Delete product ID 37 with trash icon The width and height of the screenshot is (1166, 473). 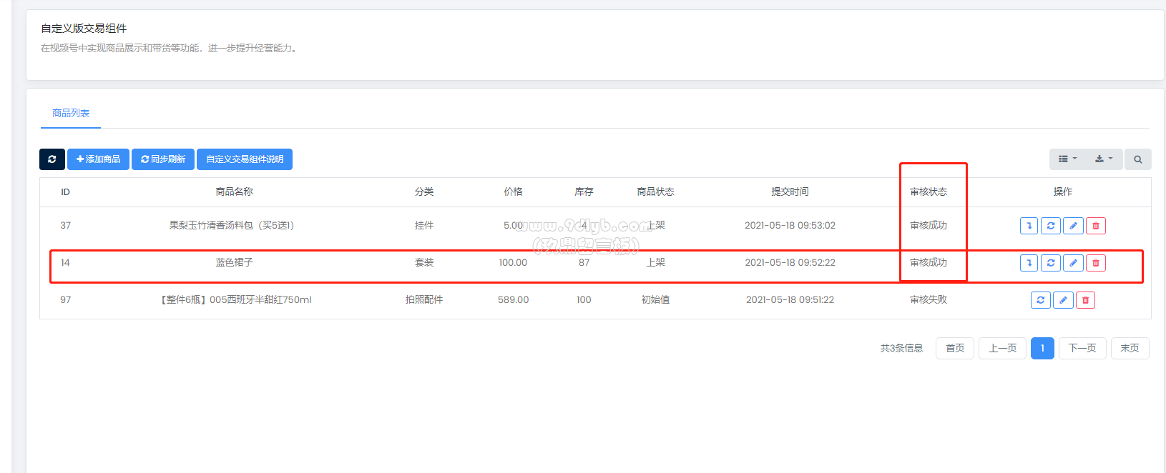click(1096, 226)
